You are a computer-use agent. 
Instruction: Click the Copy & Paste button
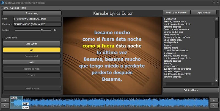203,13
